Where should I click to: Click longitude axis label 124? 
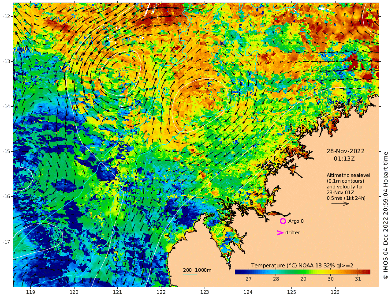coord(248,292)
